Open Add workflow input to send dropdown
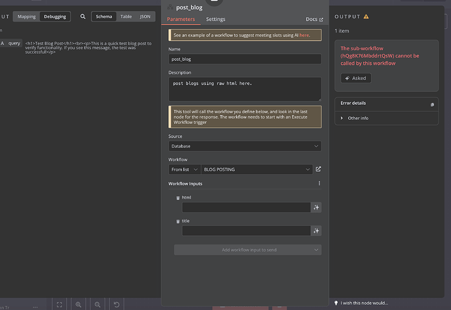The width and height of the screenshot is (451, 310). coord(247,250)
